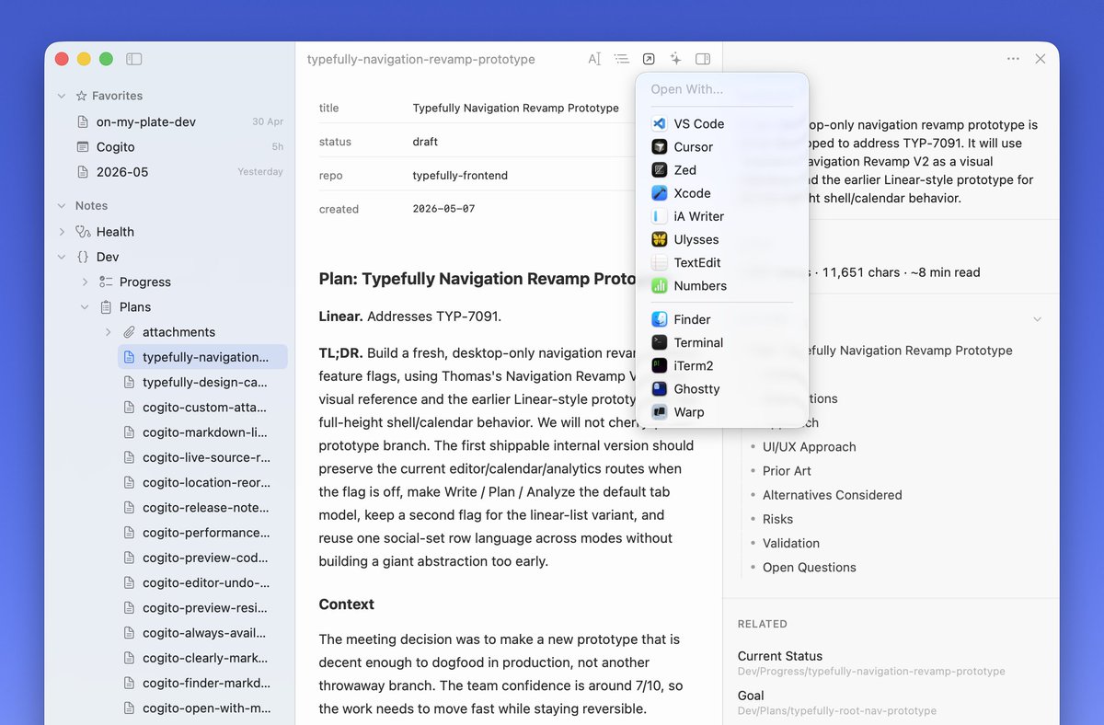Image resolution: width=1104 pixels, height=725 pixels.
Task: Open cogito-editor-undo-... note
Action: [202, 582]
